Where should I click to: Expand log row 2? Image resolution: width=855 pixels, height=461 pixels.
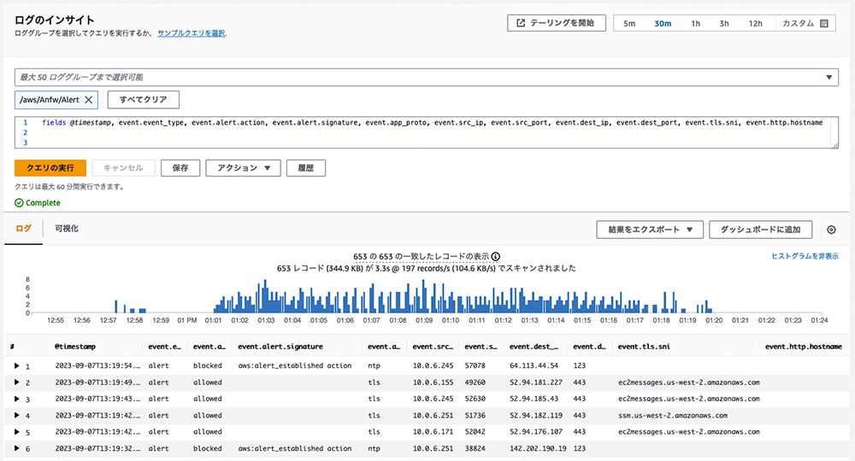[x=16, y=382]
